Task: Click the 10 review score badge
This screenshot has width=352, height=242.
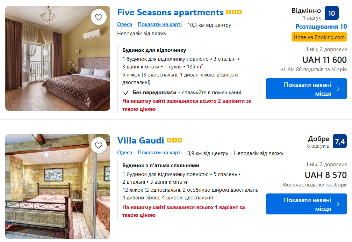Action: pyautogui.click(x=331, y=13)
